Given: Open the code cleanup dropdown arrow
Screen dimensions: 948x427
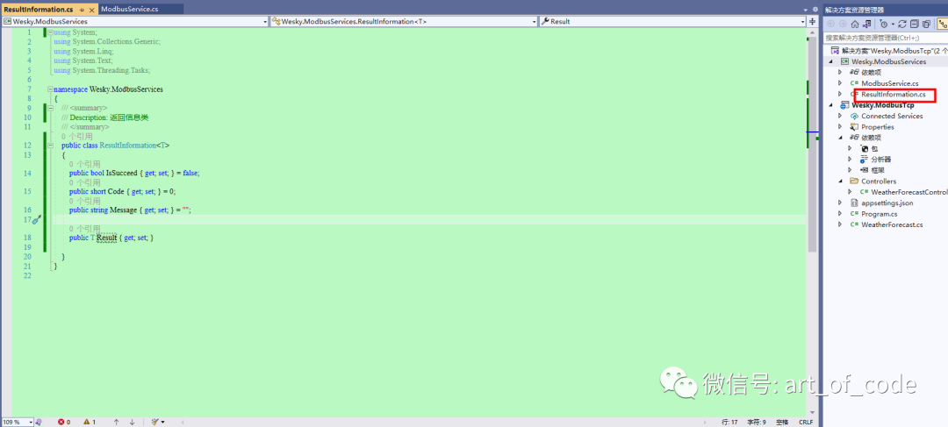Looking at the screenshot, I should coord(162,422).
